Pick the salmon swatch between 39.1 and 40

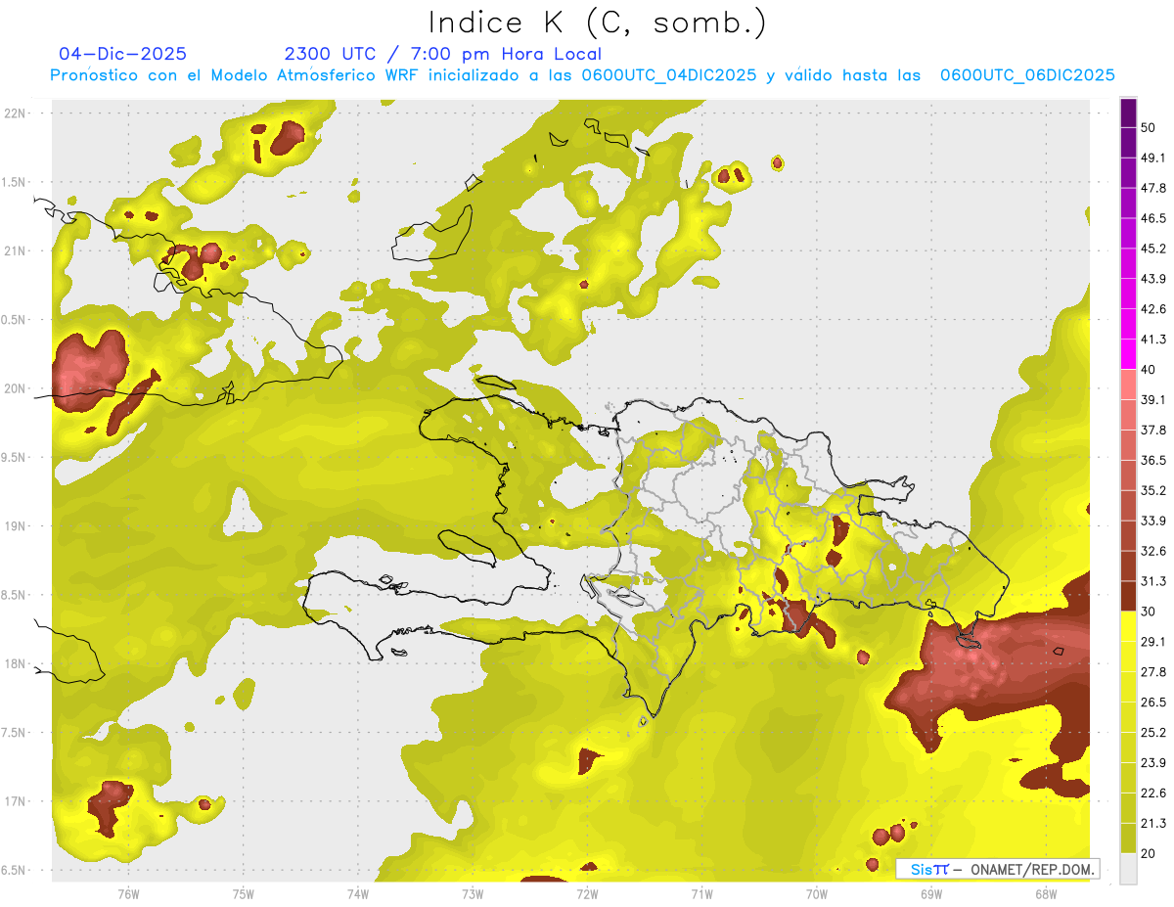[1129, 385]
